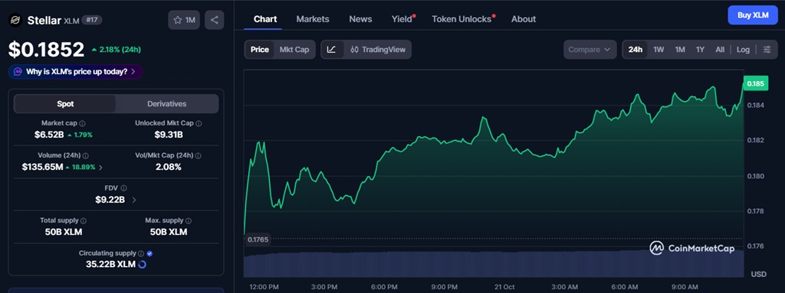The width and height of the screenshot is (785, 293).
Task: Set chart range to All
Action: tap(719, 50)
